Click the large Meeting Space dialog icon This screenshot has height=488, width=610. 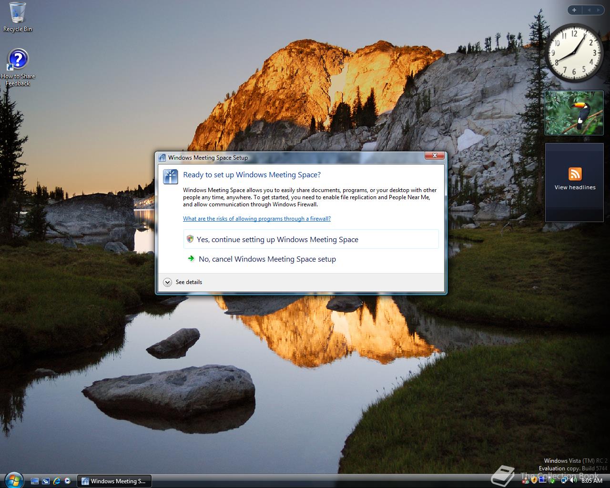[x=170, y=176]
